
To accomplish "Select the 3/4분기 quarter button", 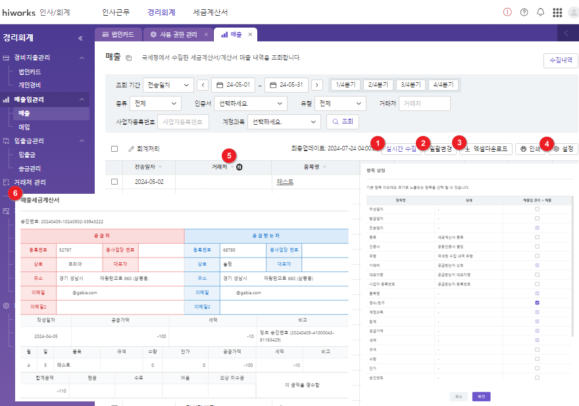I will (411, 85).
